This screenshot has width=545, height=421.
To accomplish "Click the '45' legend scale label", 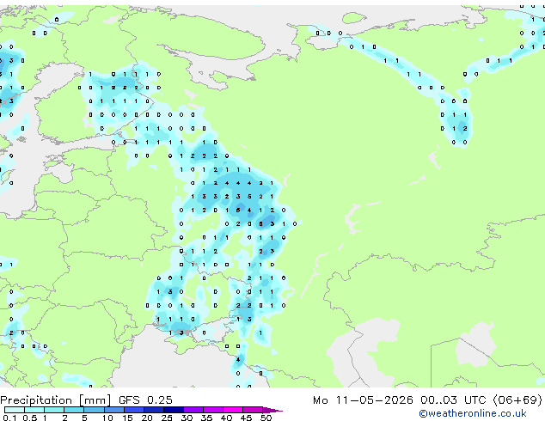I will [x=246, y=418].
